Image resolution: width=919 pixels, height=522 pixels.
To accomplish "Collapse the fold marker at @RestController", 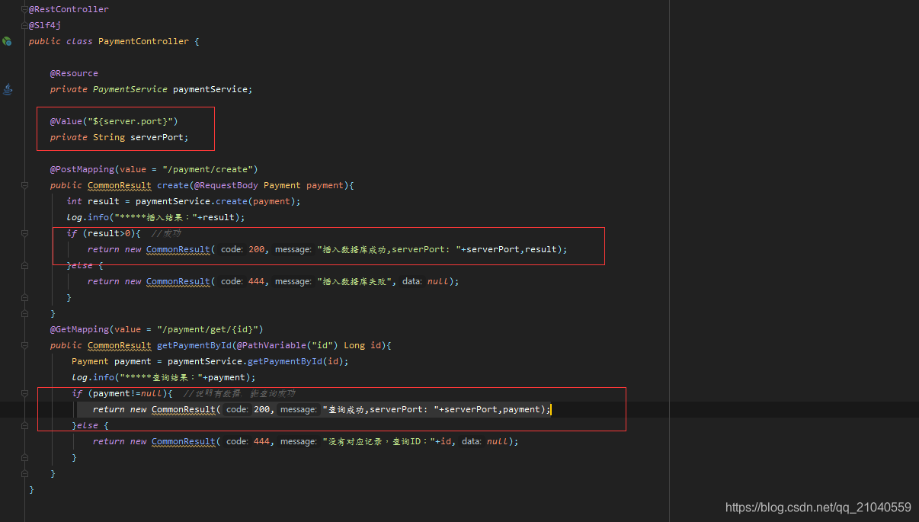I will pyautogui.click(x=24, y=9).
